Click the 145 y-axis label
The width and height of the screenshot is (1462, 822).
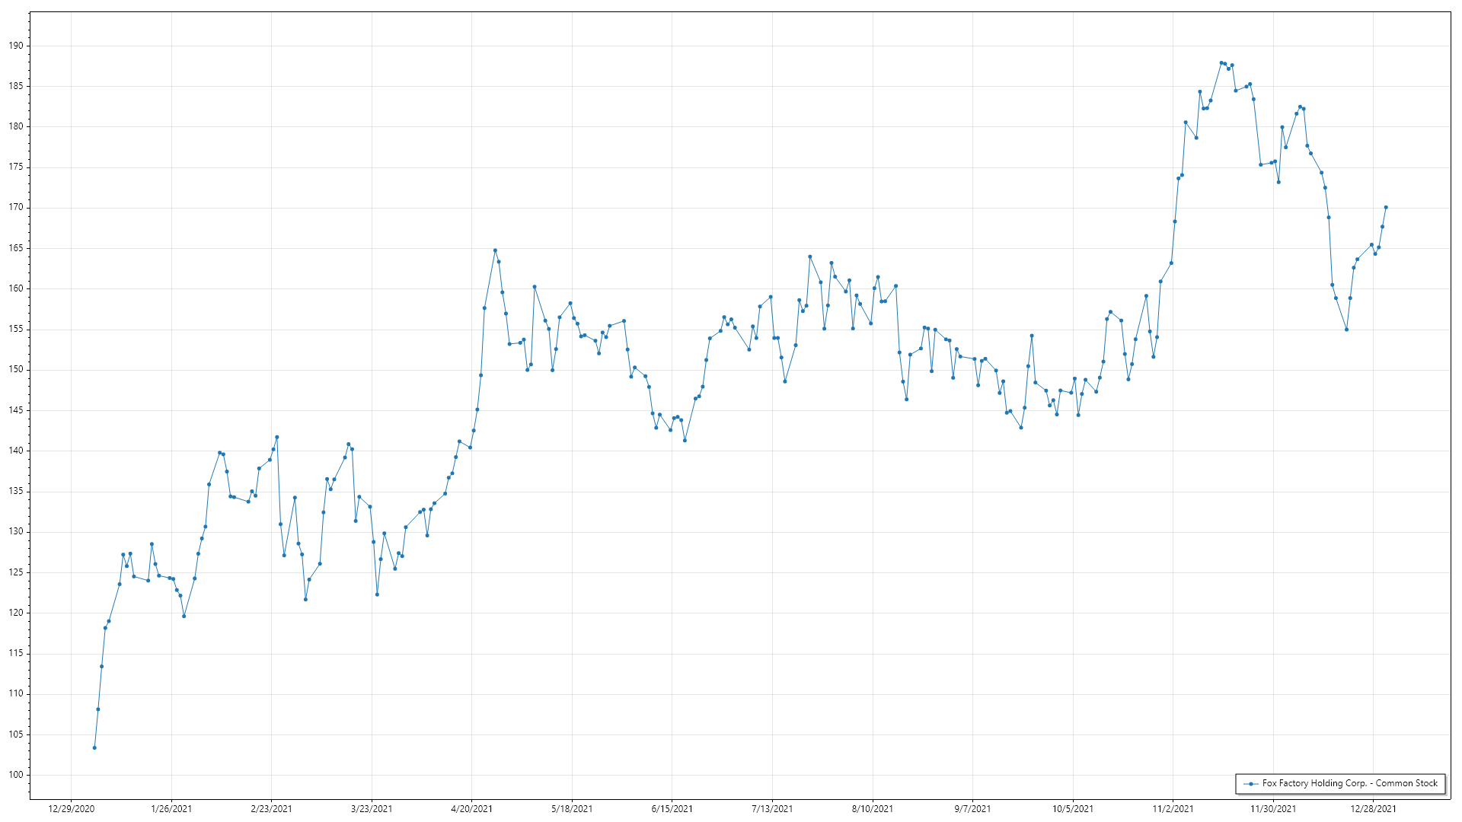16,410
